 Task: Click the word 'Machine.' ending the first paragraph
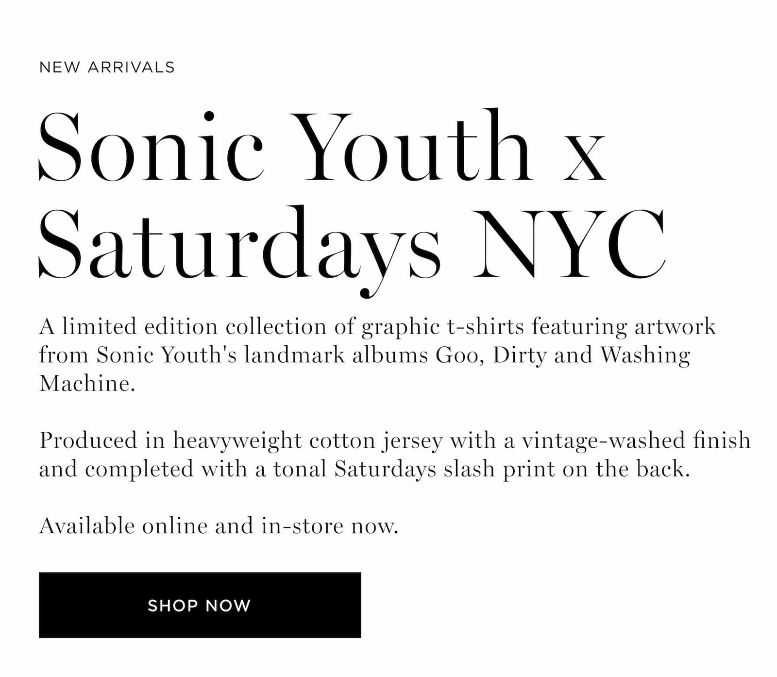(x=87, y=383)
